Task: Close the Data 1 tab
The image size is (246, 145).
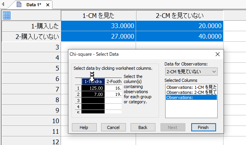Action: click(48, 5)
